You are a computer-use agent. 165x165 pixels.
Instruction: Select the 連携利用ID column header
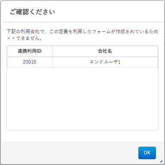pos(30,51)
